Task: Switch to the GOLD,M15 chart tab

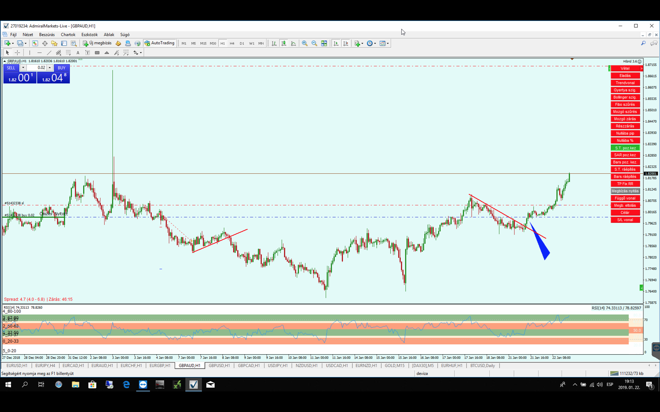Action: coord(395,365)
